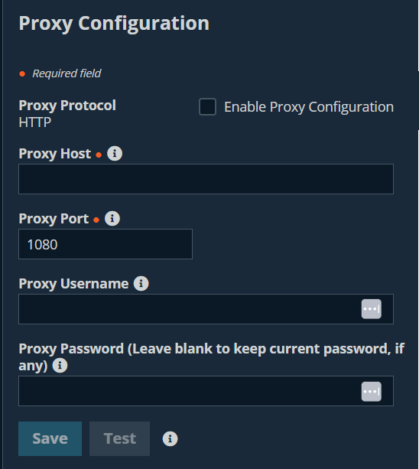Open the Proxy Host info tooltip icon

(x=115, y=154)
